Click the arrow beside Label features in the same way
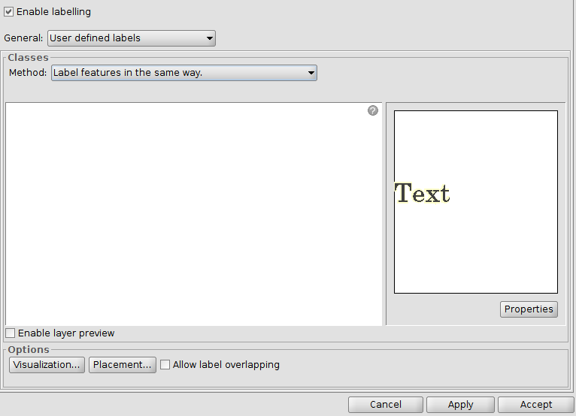The width and height of the screenshot is (576, 416). pyautogui.click(x=311, y=73)
